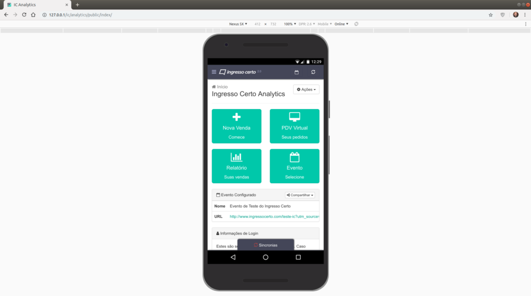Open the ingressocerto.com event URL link

pos(274,217)
